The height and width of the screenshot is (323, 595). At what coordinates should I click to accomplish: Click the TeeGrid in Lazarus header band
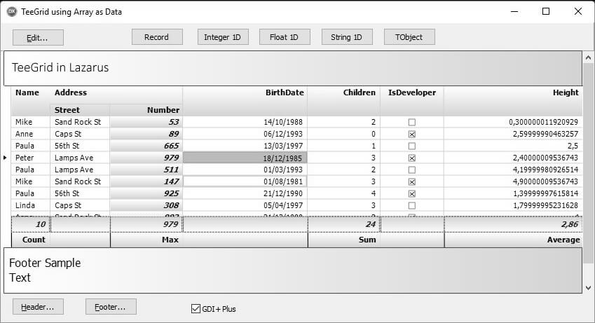click(x=292, y=69)
